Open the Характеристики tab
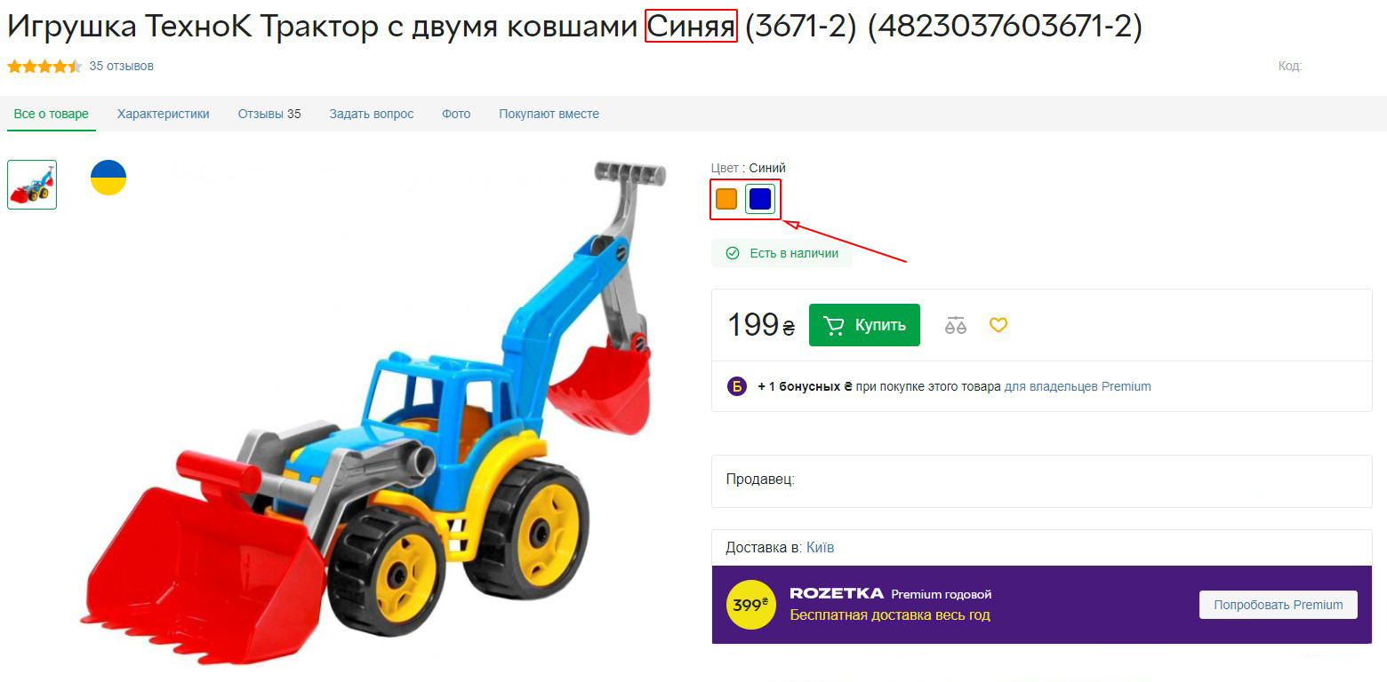This screenshot has width=1387, height=682. (x=164, y=114)
